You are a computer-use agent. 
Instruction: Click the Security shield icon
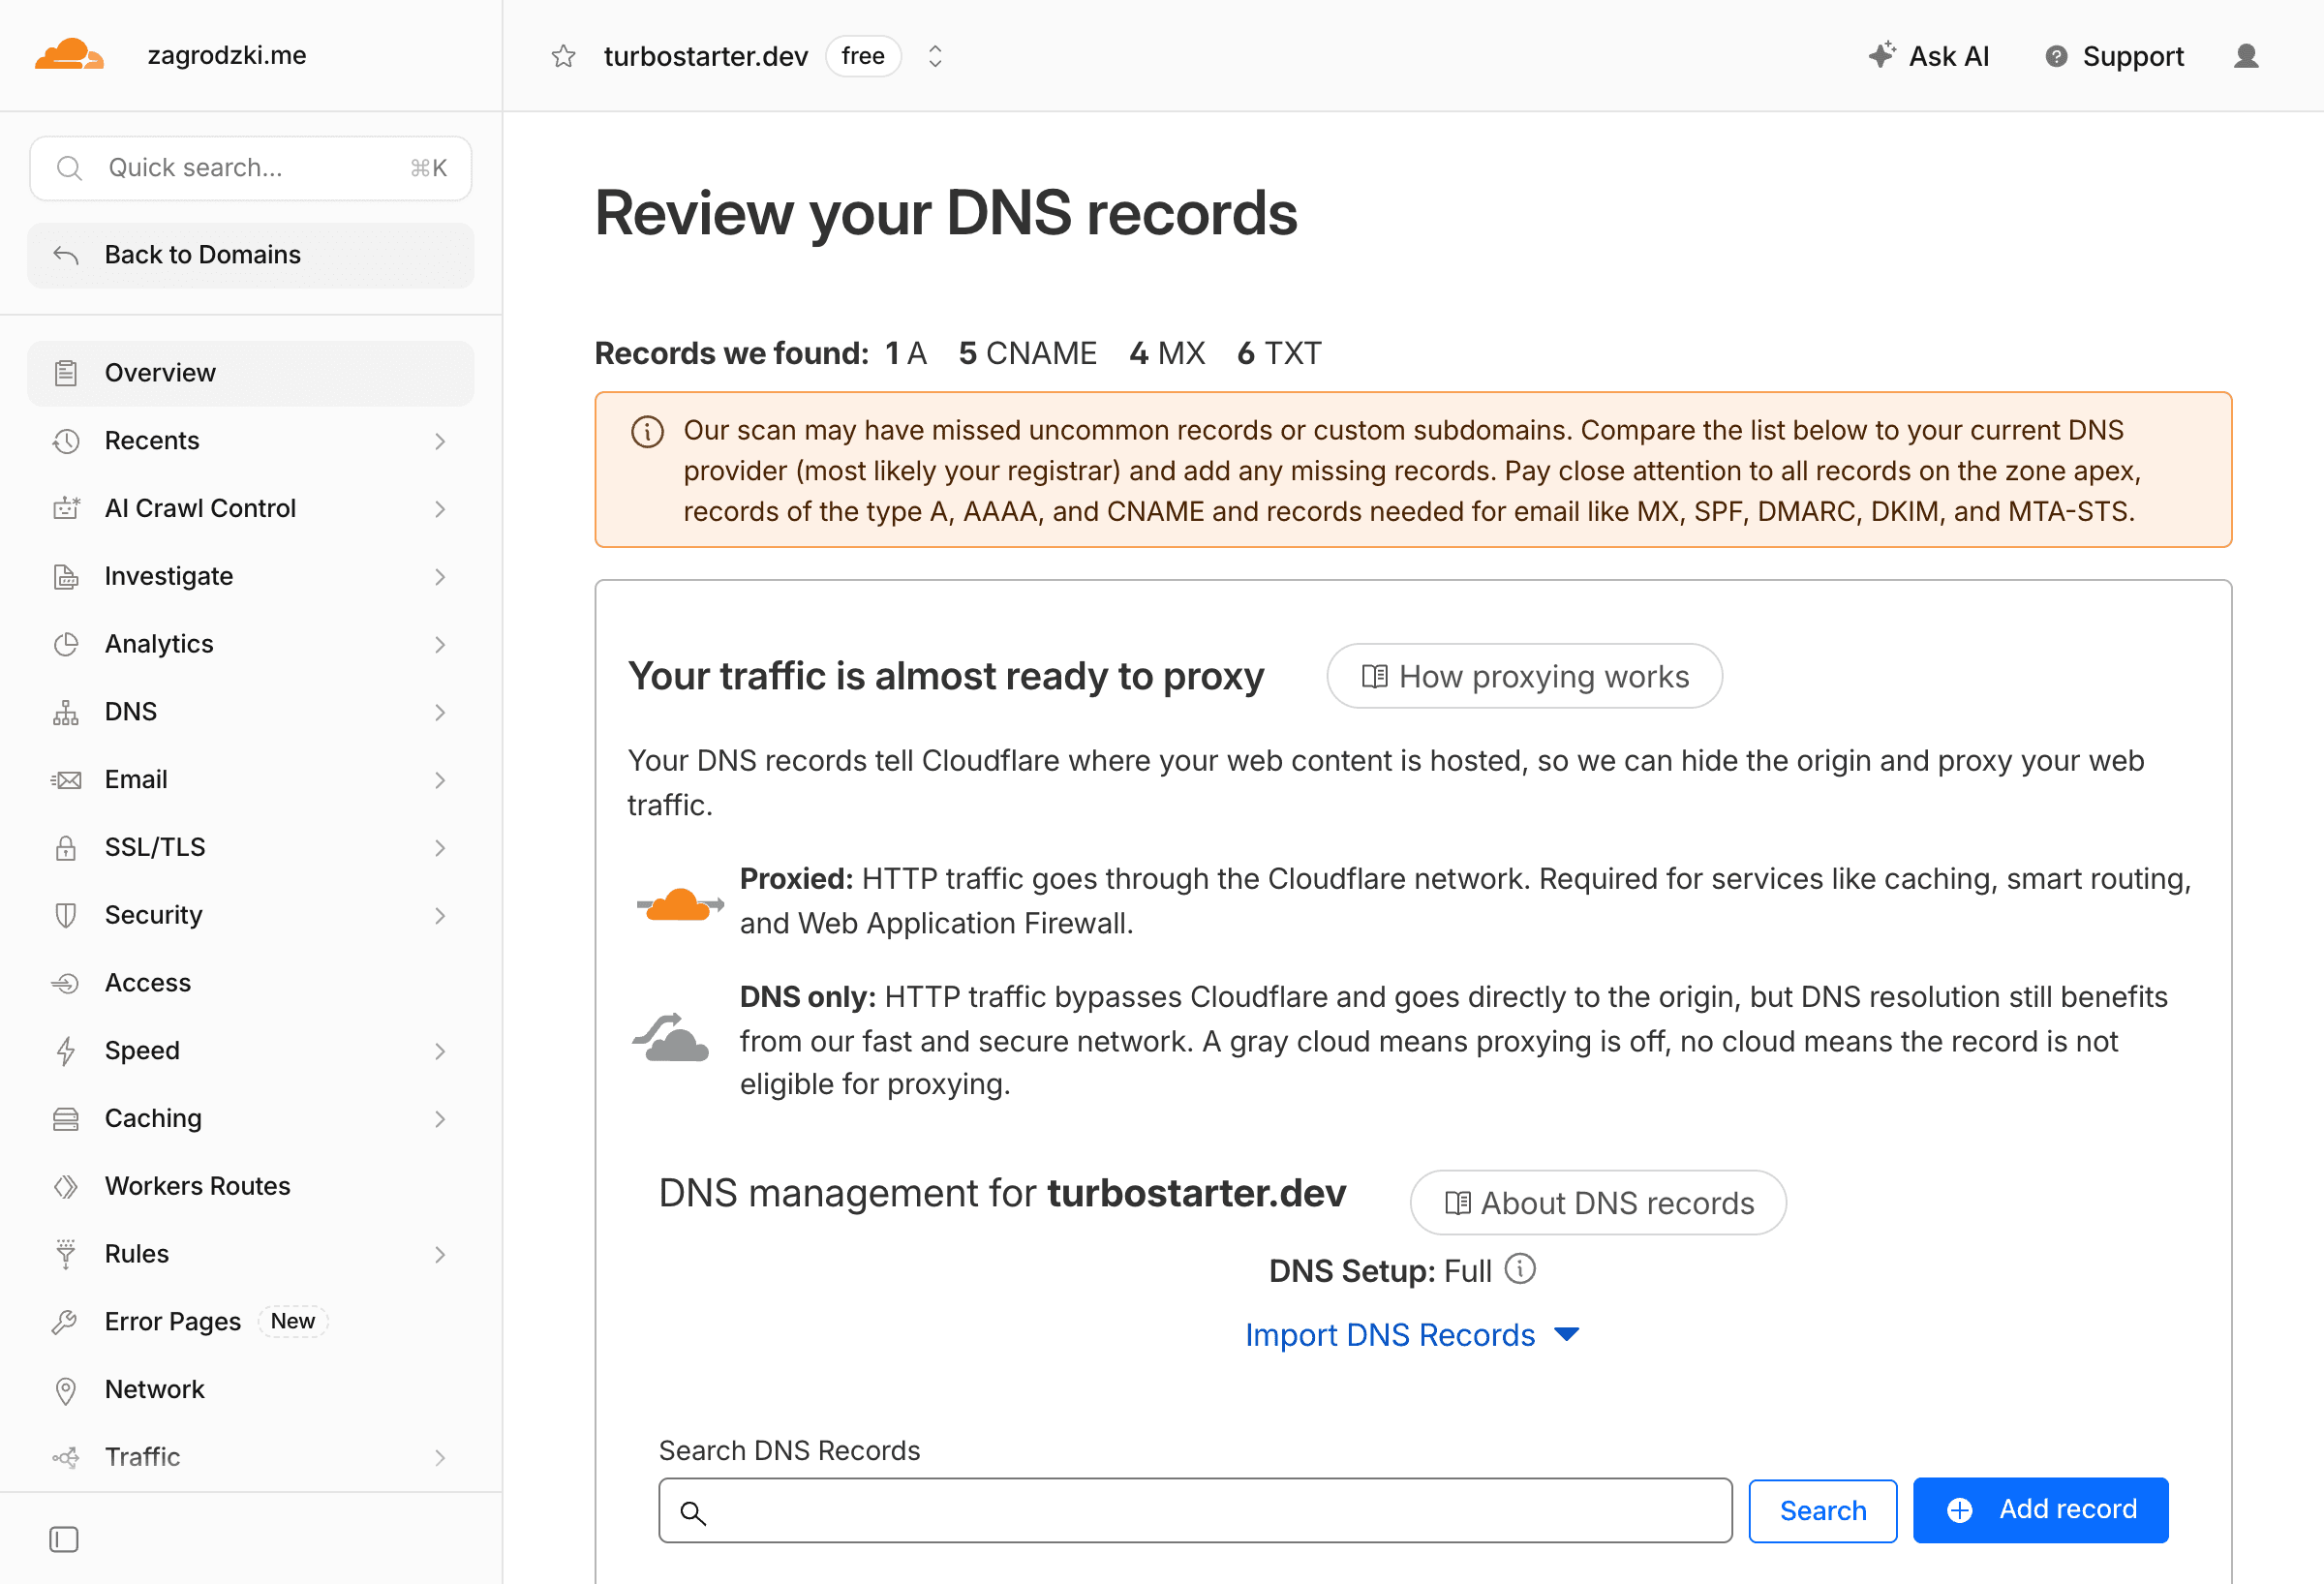(x=66, y=915)
